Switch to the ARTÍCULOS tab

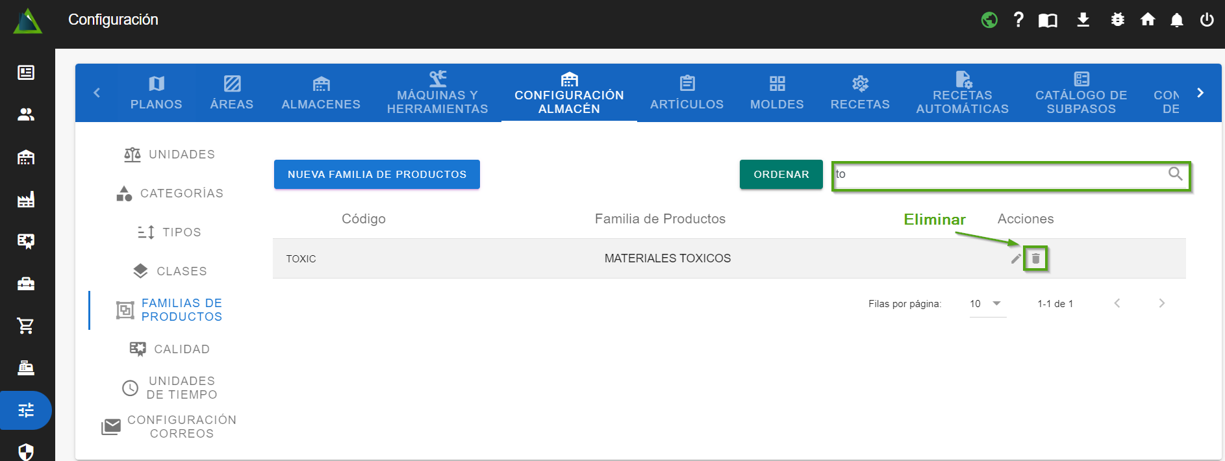tap(687, 93)
